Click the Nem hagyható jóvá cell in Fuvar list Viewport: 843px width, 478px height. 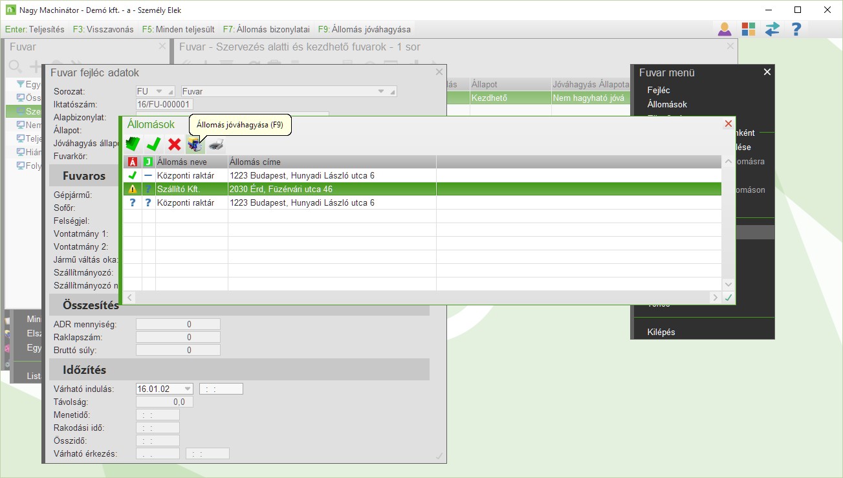point(591,98)
